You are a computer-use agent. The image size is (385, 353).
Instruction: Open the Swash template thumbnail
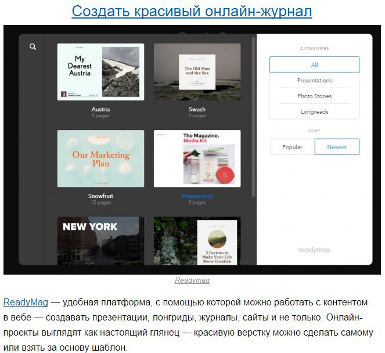tap(197, 72)
